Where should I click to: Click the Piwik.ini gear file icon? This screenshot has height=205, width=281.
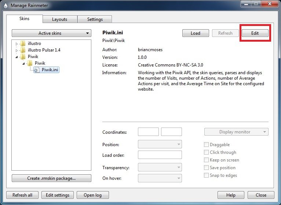(x=37, y=70)
